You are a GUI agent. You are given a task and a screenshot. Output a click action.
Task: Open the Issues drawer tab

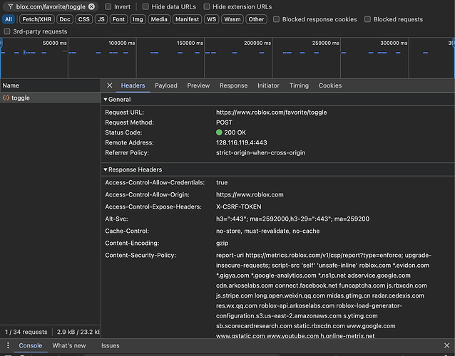point(111,345)
